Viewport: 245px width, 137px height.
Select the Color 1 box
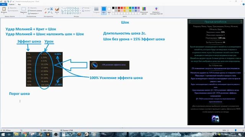104,10
